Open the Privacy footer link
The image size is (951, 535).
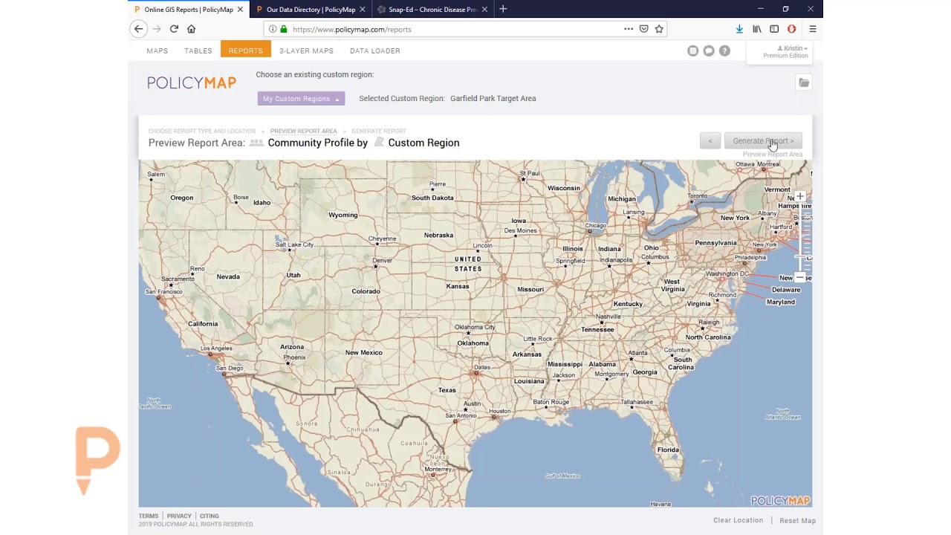pos(179,516)
